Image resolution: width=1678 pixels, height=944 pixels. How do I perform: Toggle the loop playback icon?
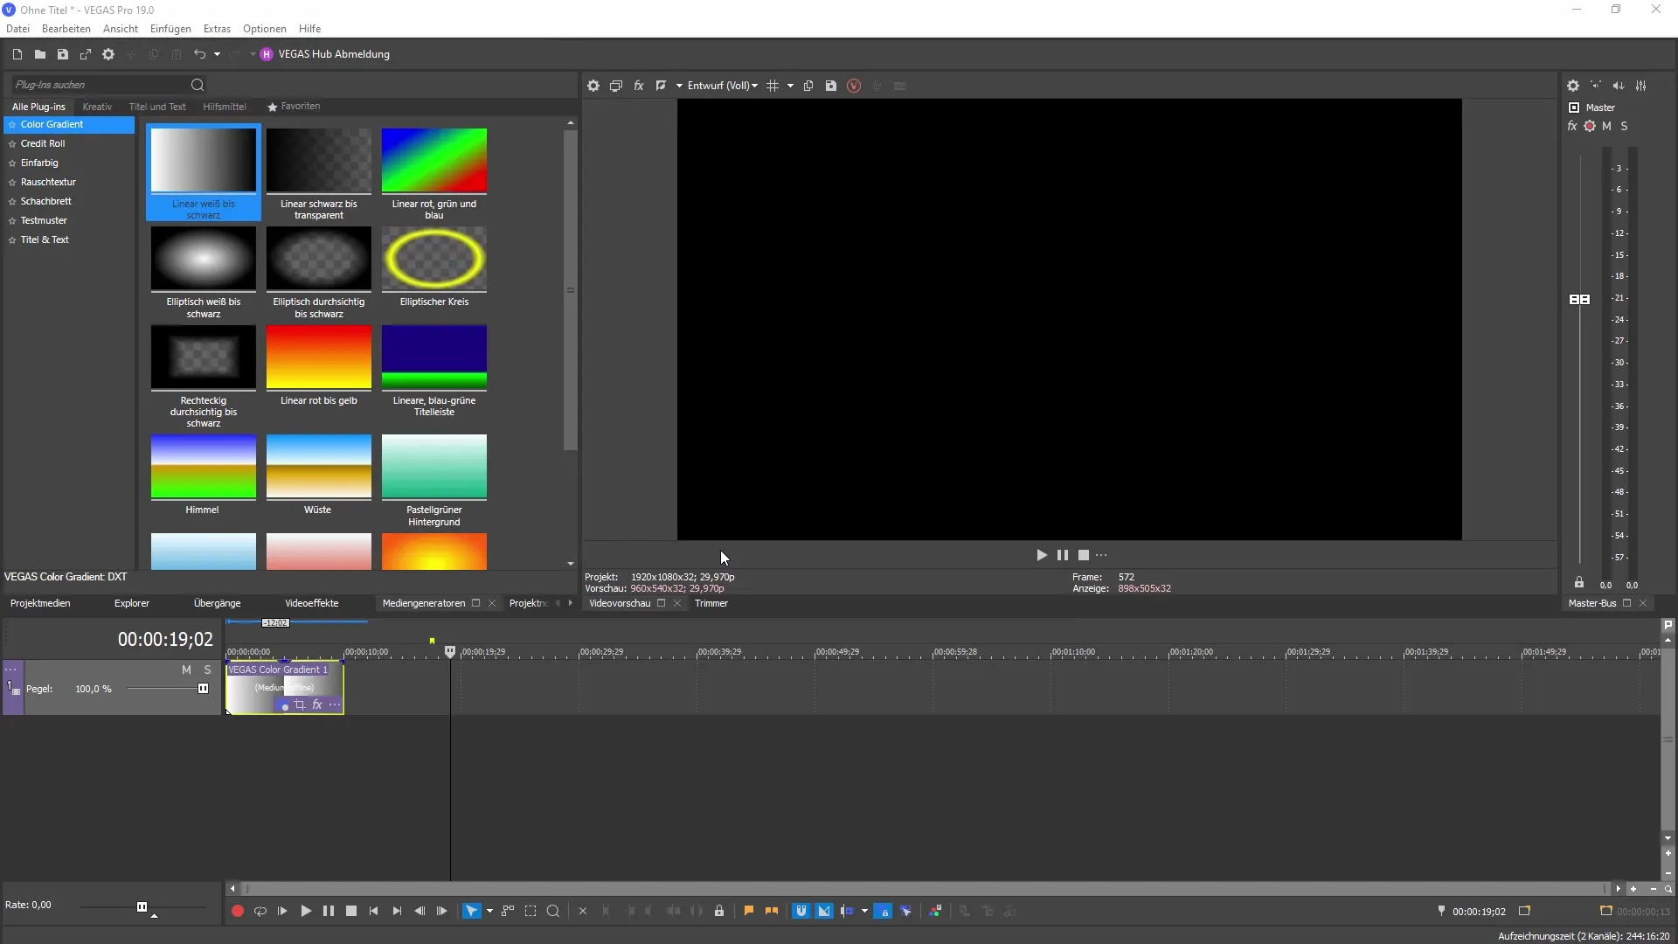260,911
